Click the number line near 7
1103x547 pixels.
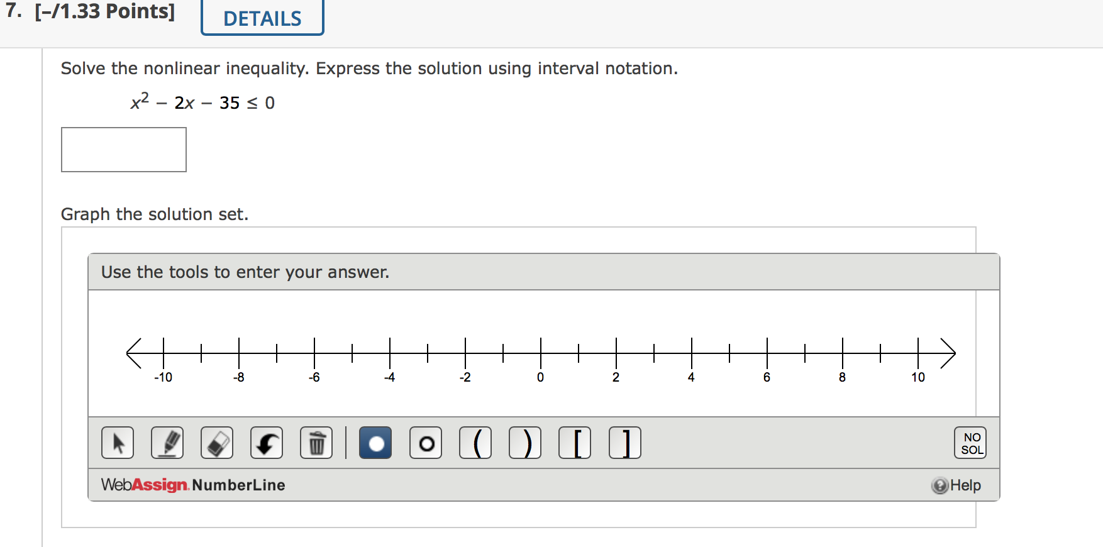tap(804, 353)
